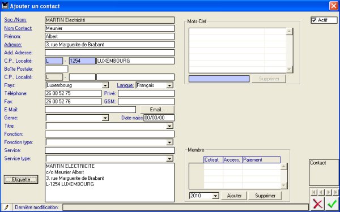Image resolution: width=340 pixels, height=212 pixels.
Task: Go to next record navigation arrow
Action: point(328,192)
